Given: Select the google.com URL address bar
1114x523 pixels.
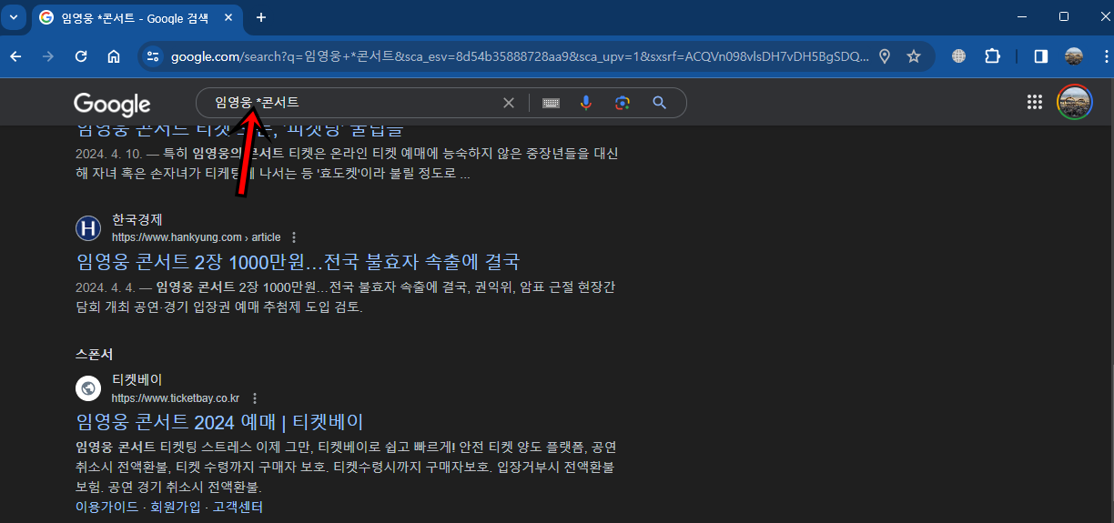Looking at the screenshot, I should point(519,56).
